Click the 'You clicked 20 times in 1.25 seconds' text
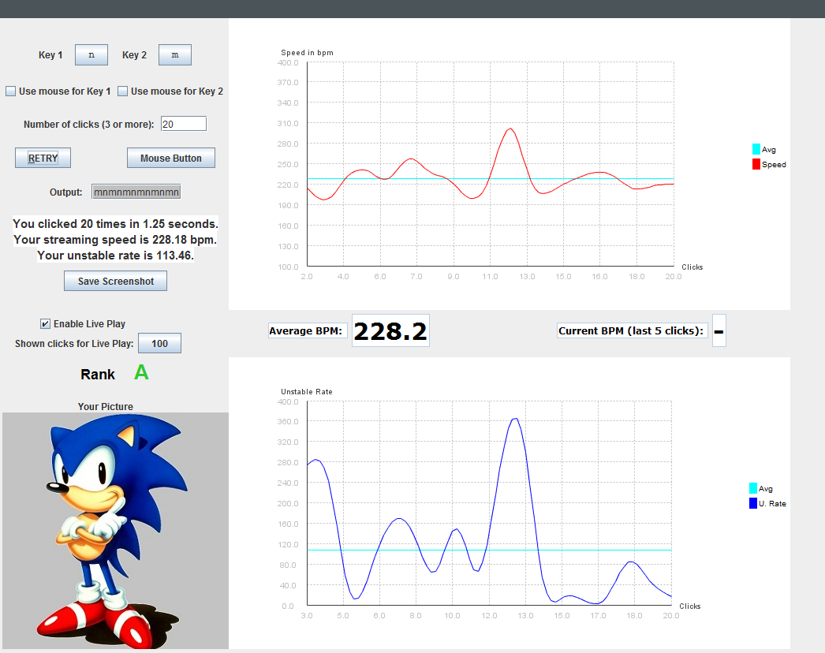This screenshot has width=825, height=653. (115, 224)
